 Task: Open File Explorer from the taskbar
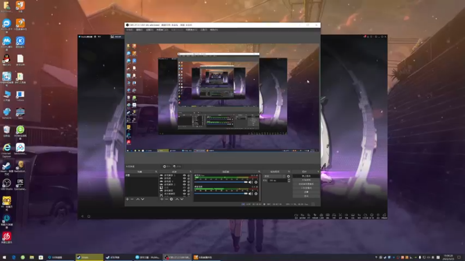(x=32, y=258)
